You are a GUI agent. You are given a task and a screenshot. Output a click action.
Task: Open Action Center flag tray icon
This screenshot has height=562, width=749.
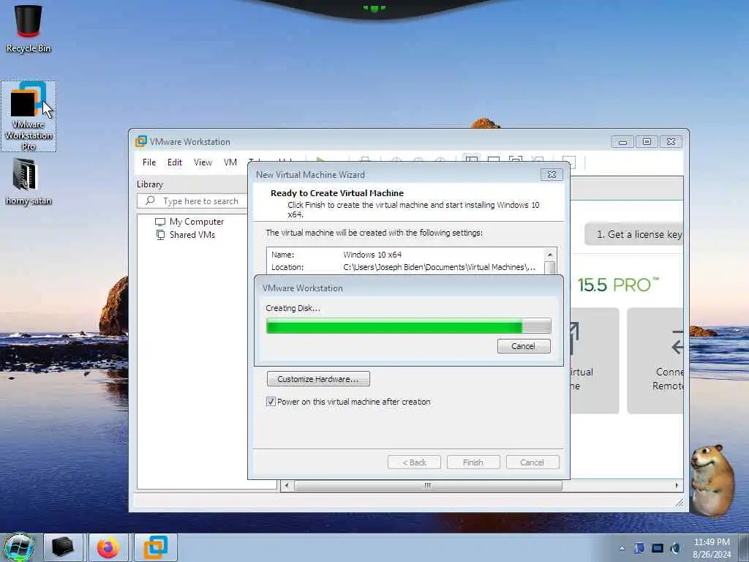click(639, 548)
